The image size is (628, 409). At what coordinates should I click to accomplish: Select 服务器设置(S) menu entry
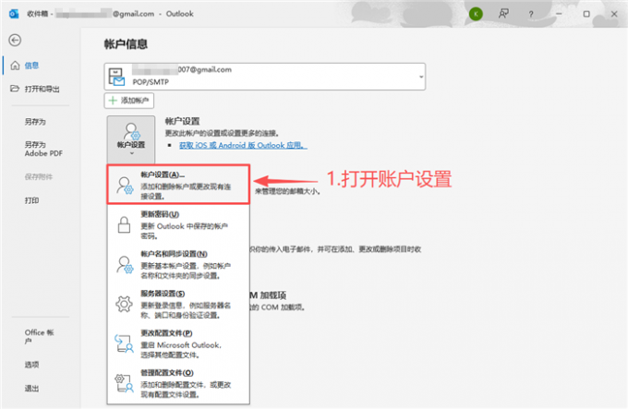pos(178,304)
